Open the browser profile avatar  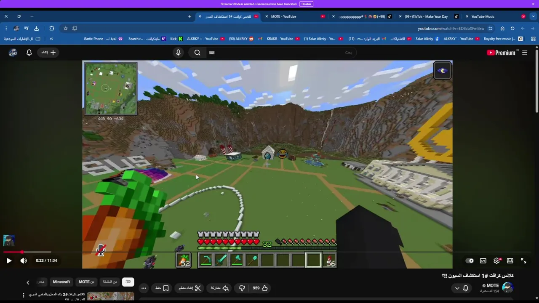[x=16, y=28]
